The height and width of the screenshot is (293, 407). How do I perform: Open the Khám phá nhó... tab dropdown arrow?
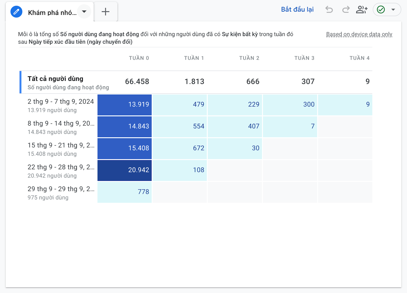point(84,12)
